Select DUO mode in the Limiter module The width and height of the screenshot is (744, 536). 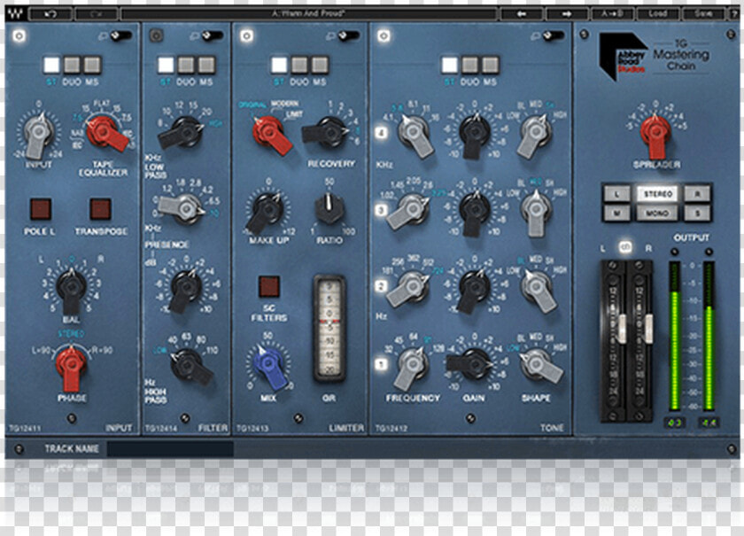click(x=299, y=65)
